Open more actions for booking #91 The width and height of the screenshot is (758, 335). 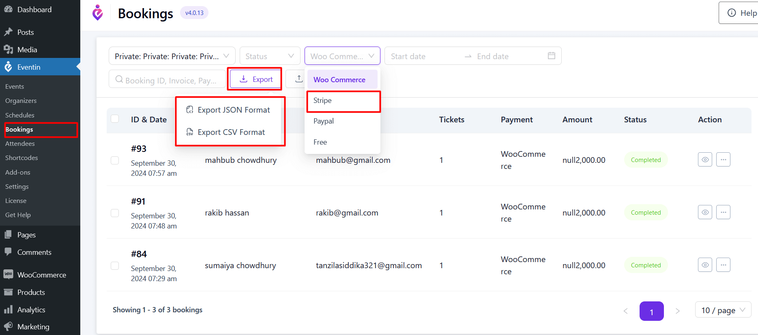coord(723,212)
